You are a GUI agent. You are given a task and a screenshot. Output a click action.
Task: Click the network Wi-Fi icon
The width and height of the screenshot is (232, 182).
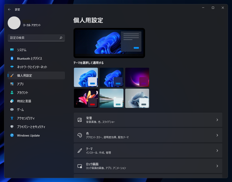12,67
